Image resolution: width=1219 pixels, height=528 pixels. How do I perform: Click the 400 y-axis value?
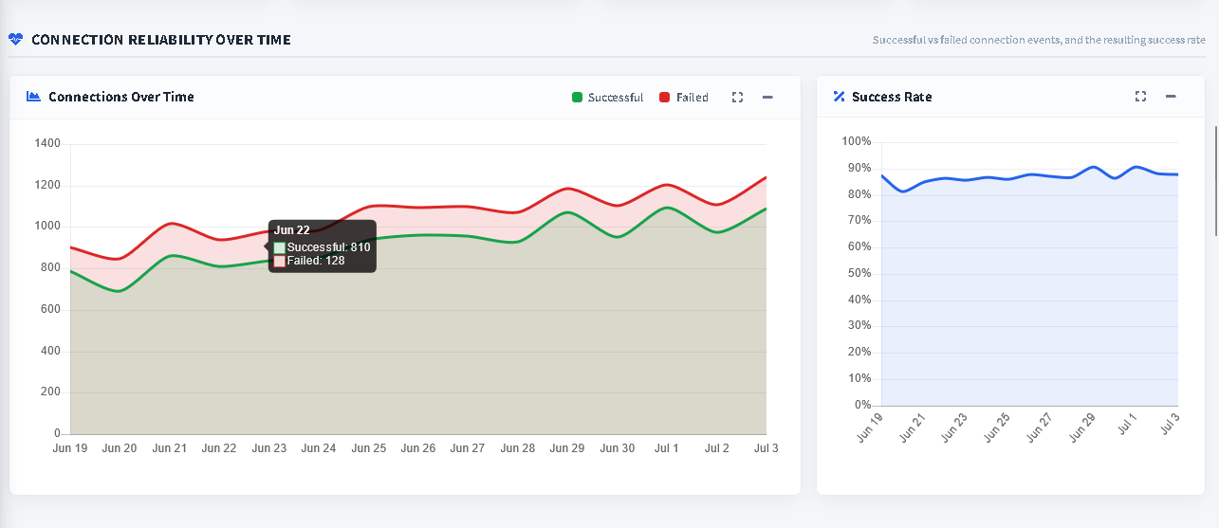pos(49,351)
